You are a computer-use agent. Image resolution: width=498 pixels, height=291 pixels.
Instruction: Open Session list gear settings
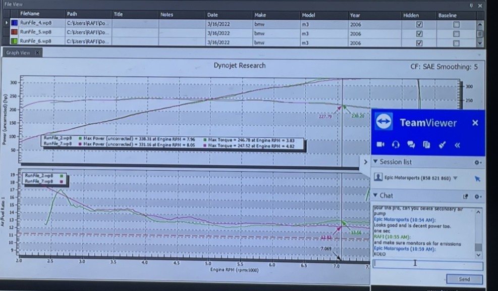tap(477, 162)
